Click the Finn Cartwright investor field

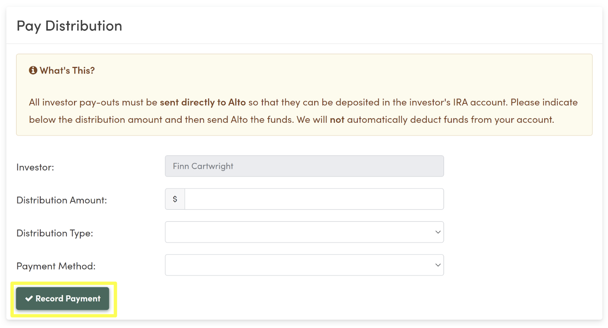pyautogui.click(x=304, y=166)
